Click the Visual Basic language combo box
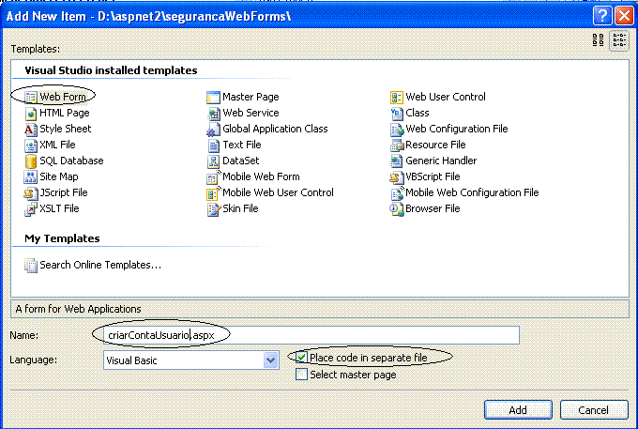The image size is (638, 429). click(191, 360)
